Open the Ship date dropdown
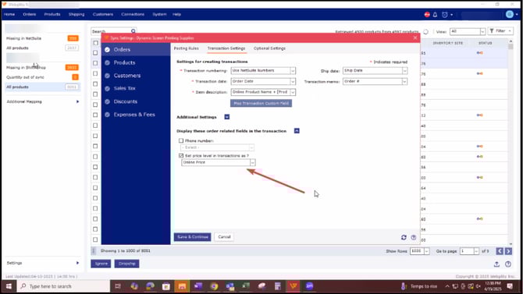Image resolution: width=523 pixels, height=294 pixels. coord(404,71)
